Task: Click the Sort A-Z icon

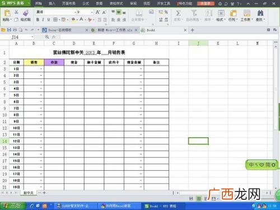Action: click(x=209, y=13)
